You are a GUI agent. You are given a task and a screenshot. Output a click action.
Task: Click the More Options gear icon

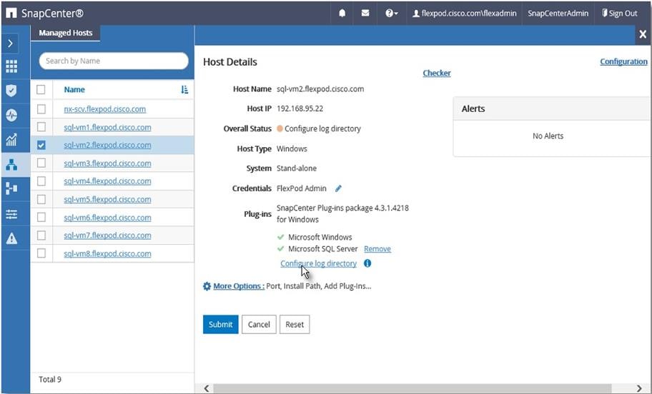tap(207, 286)
